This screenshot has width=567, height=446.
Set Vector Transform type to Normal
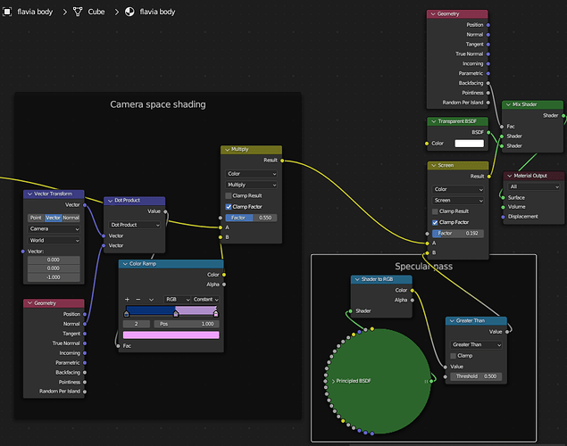[x=71, y=218]
